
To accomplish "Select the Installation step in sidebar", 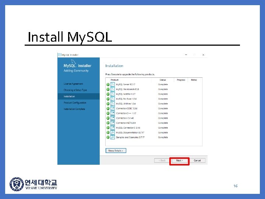I will point(79,96).
